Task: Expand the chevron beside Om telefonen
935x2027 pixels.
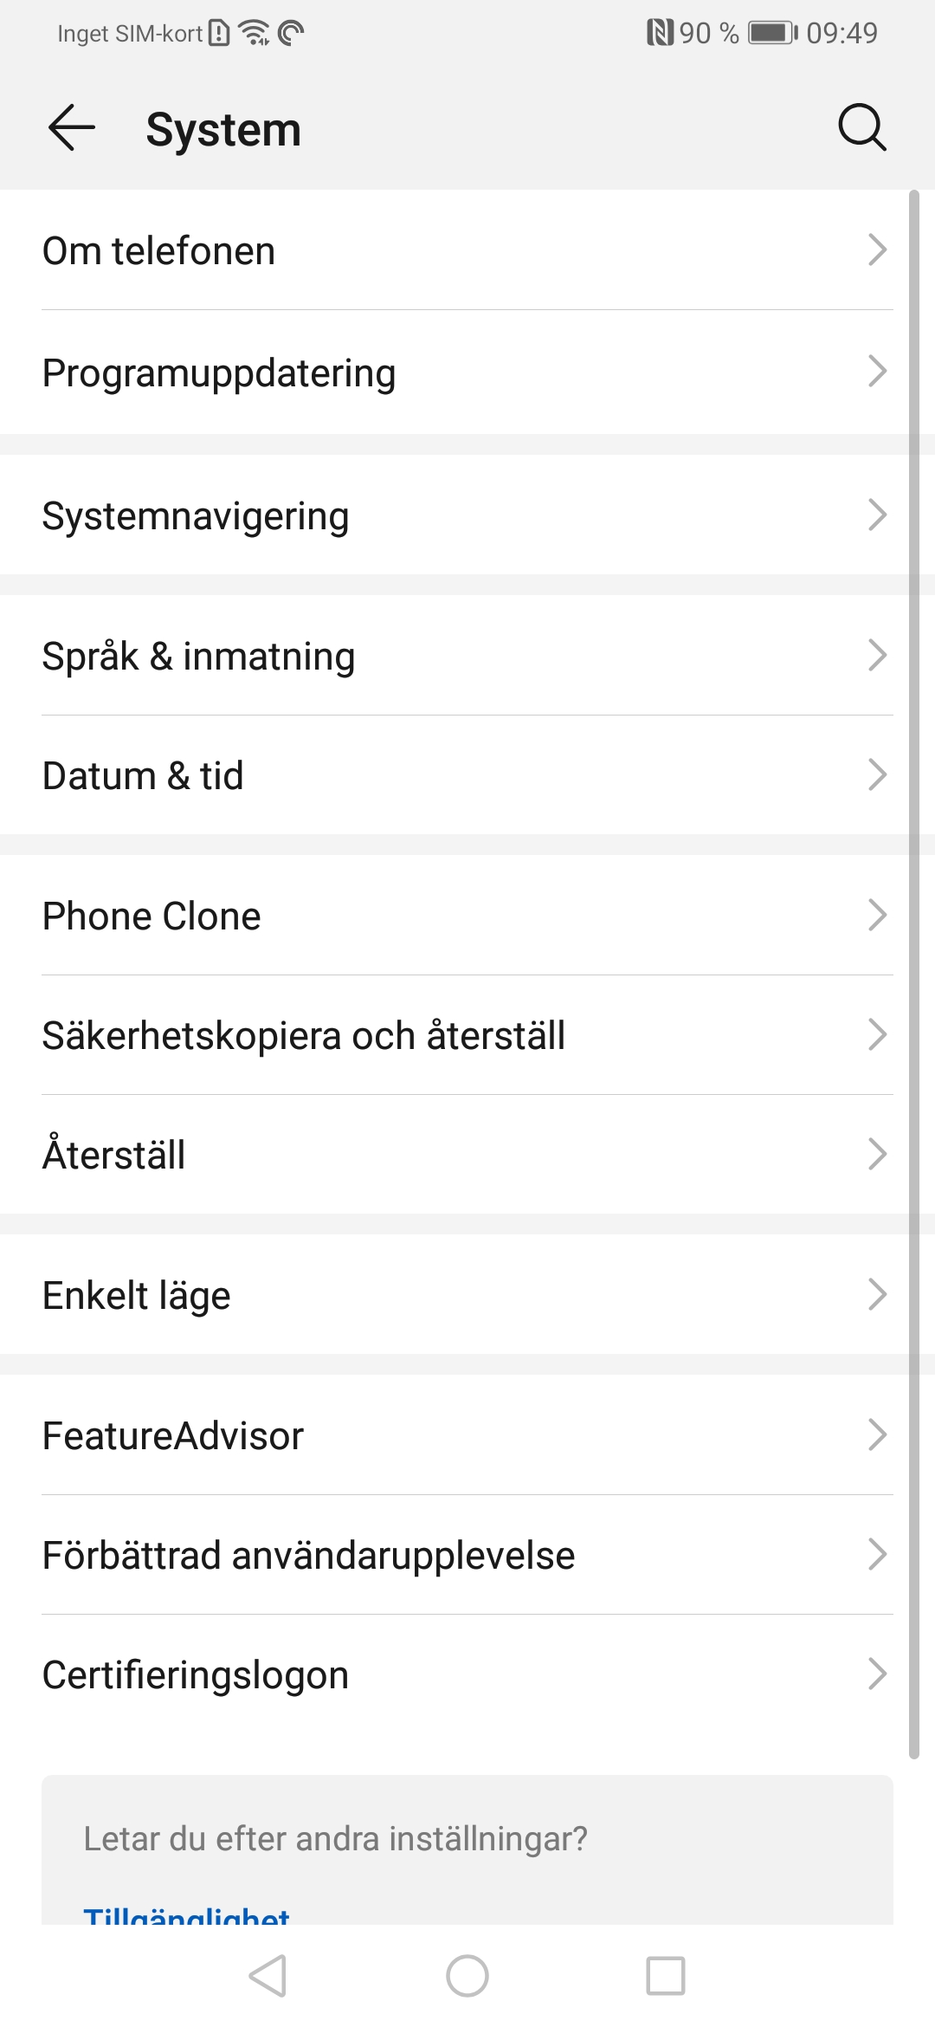Action: click(877, 250)
